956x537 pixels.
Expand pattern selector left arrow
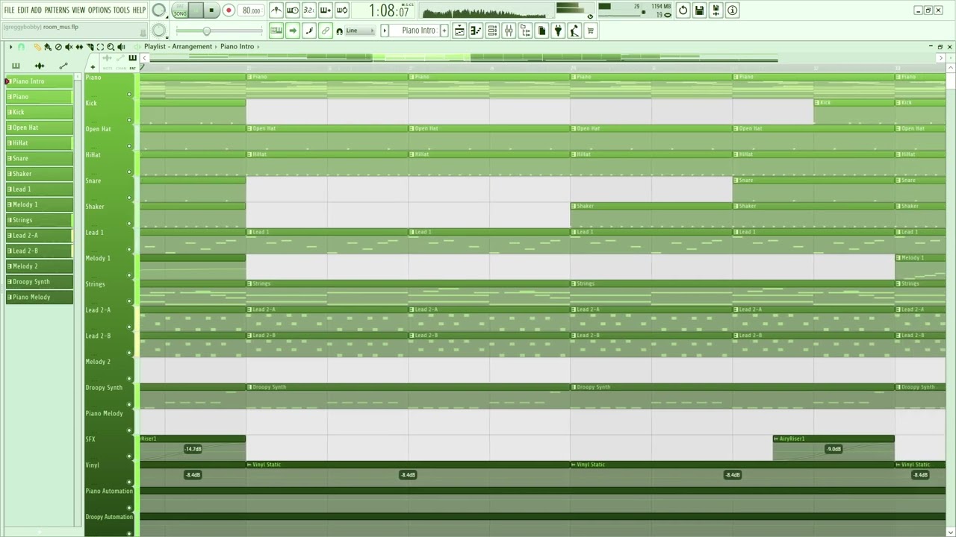click(385, 31)
